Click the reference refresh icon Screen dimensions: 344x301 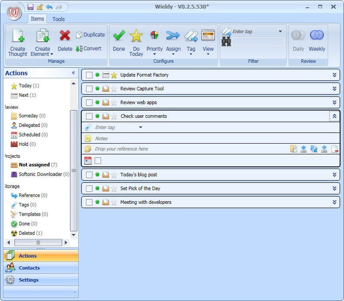coord(314,149)
